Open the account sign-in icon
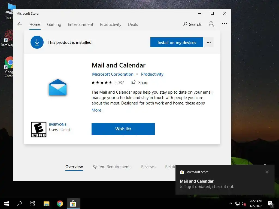The width and height of the screenshot is (279, 209). point(211,24)
